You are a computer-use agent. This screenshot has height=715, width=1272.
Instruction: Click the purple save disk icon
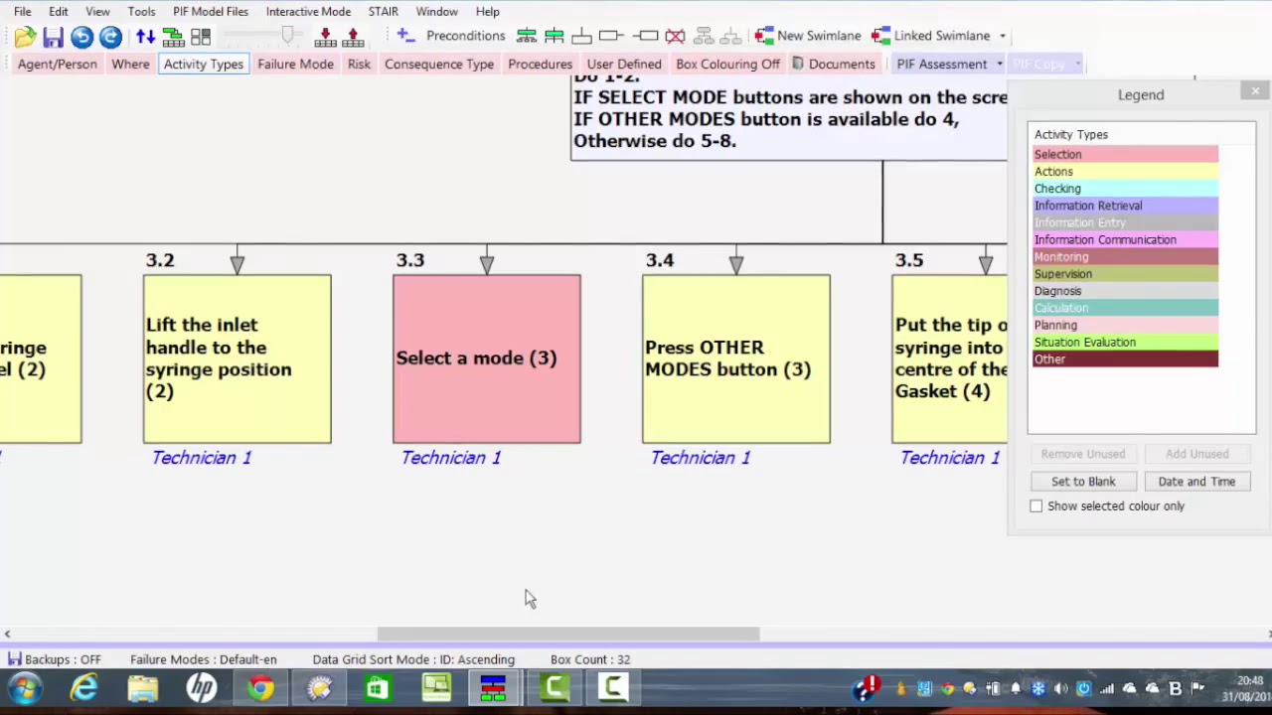(54, 37)
